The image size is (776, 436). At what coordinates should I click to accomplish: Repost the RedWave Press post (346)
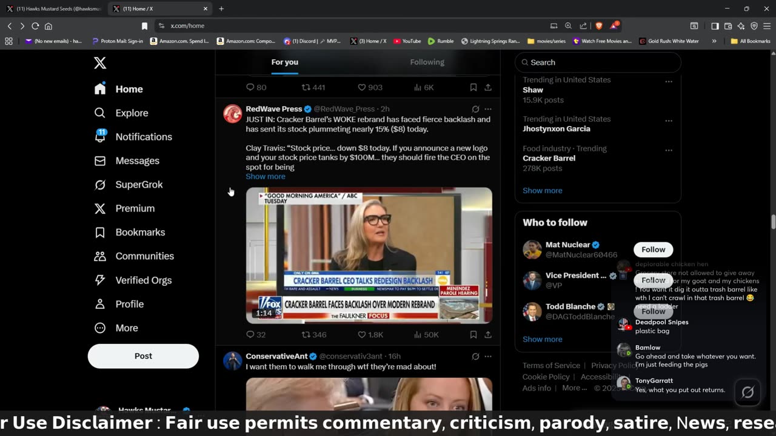(314, 334)
